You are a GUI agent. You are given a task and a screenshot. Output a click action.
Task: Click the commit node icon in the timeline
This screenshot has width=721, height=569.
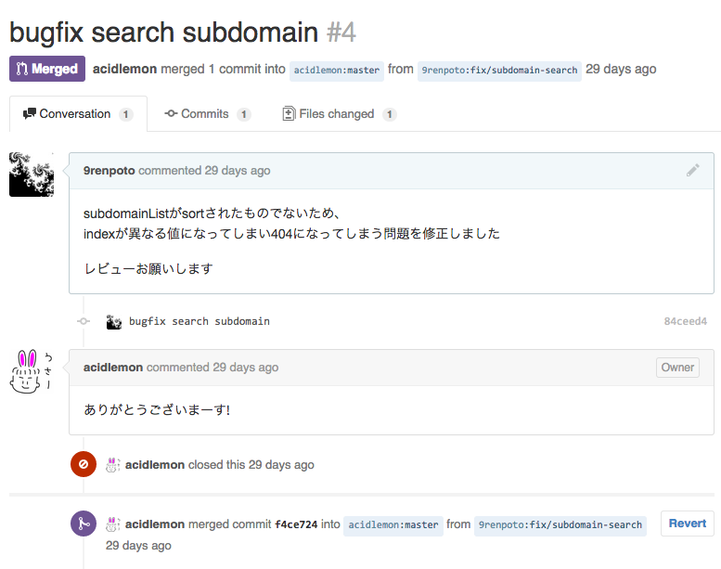84,321
